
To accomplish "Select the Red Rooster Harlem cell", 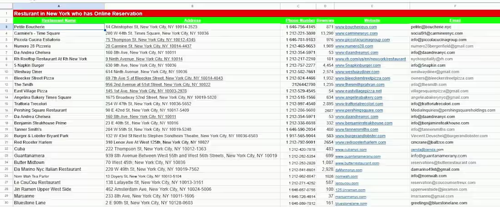I will (59, 143).
